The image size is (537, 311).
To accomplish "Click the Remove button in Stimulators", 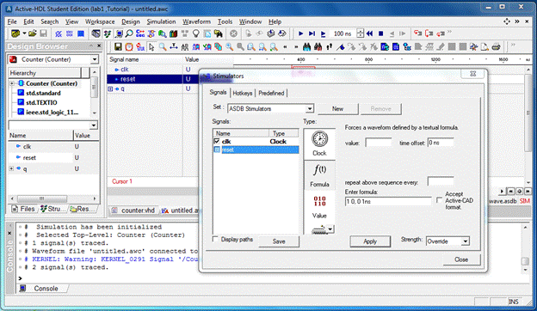I will (x=381, y=109).
